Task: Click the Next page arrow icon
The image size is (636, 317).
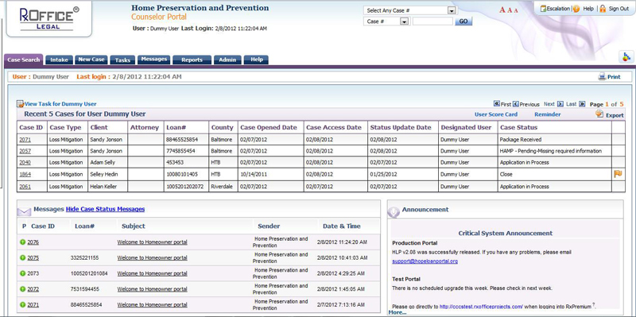Action: tap(560, 104)
